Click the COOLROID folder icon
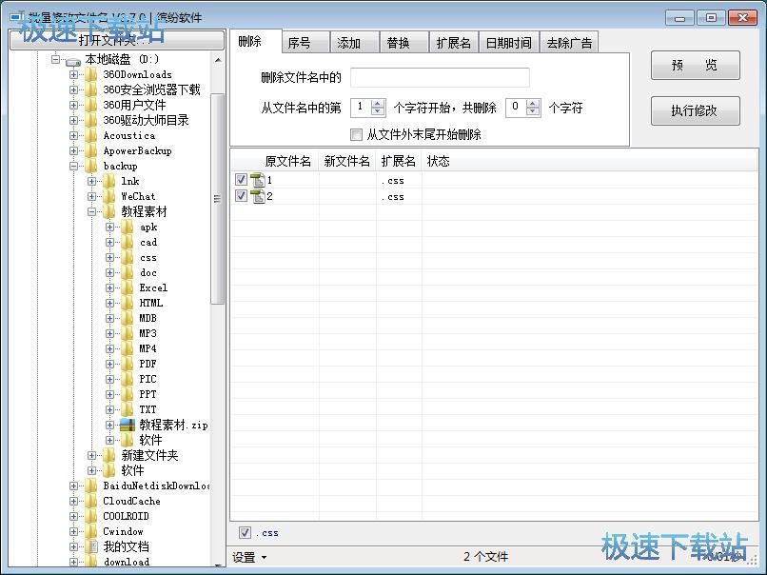This screenshot has height=575, width=767. tap(91, 516)
